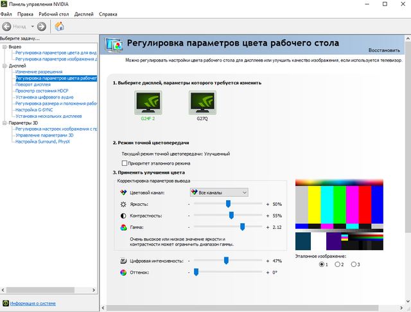411x312 pixels.
Task: Open the Информация о системе link
Action: click(33, 304)
